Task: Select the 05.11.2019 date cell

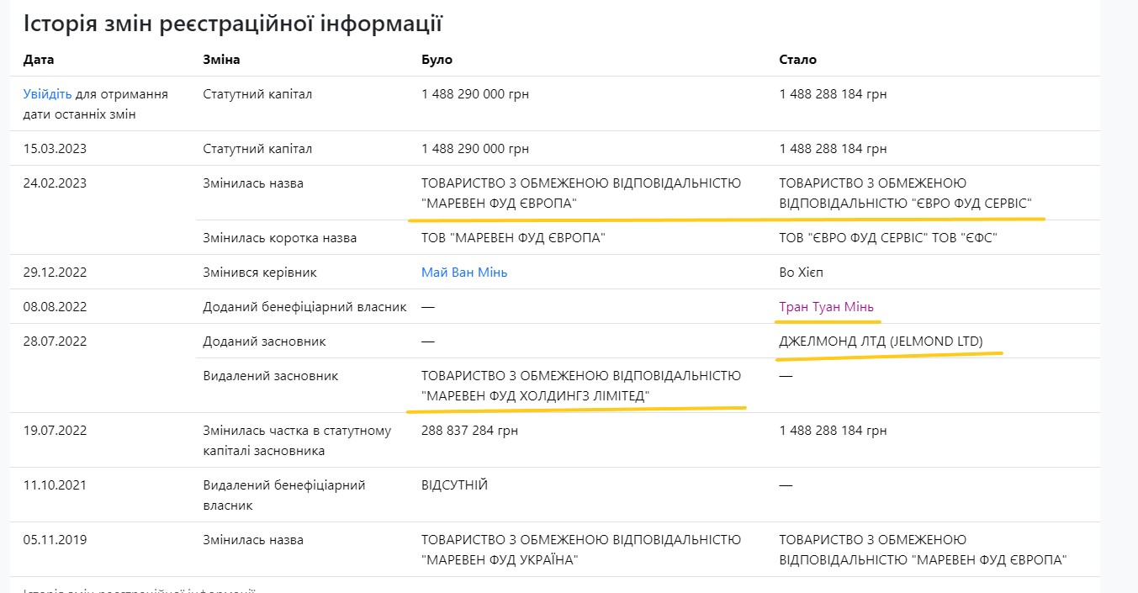Action: click(x=55, y=540)
